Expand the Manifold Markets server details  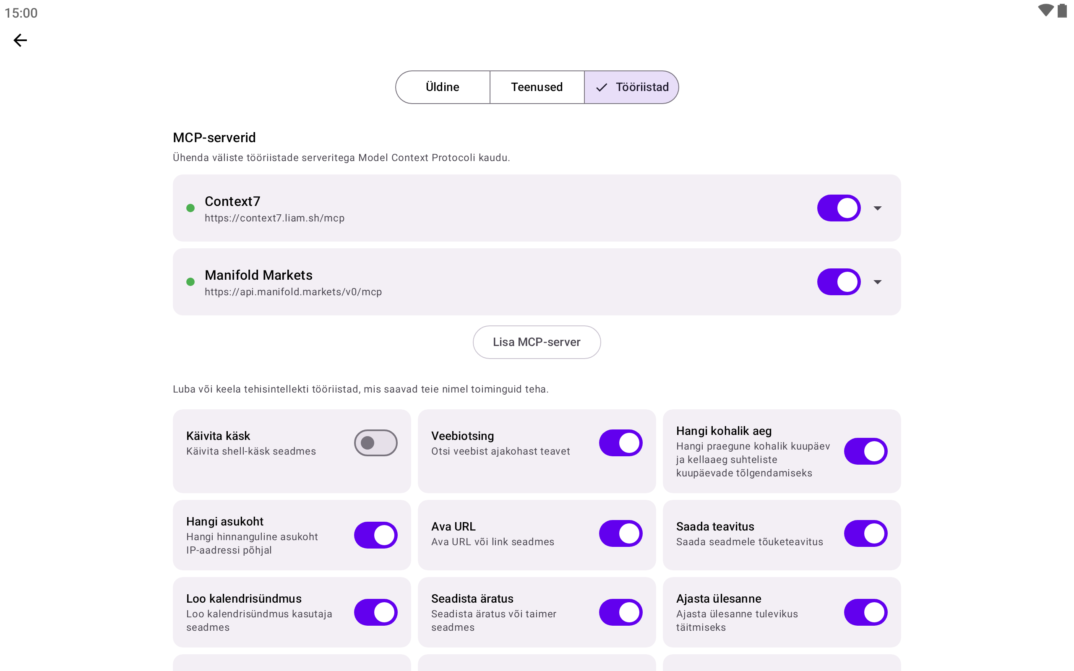tap(877, 282)
